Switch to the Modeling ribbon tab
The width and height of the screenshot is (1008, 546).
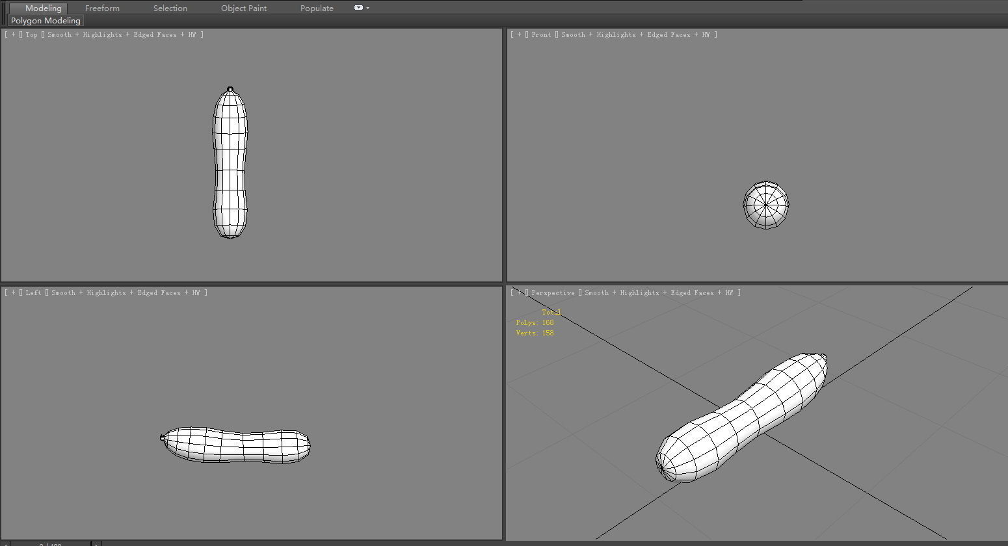coord(43,8)
